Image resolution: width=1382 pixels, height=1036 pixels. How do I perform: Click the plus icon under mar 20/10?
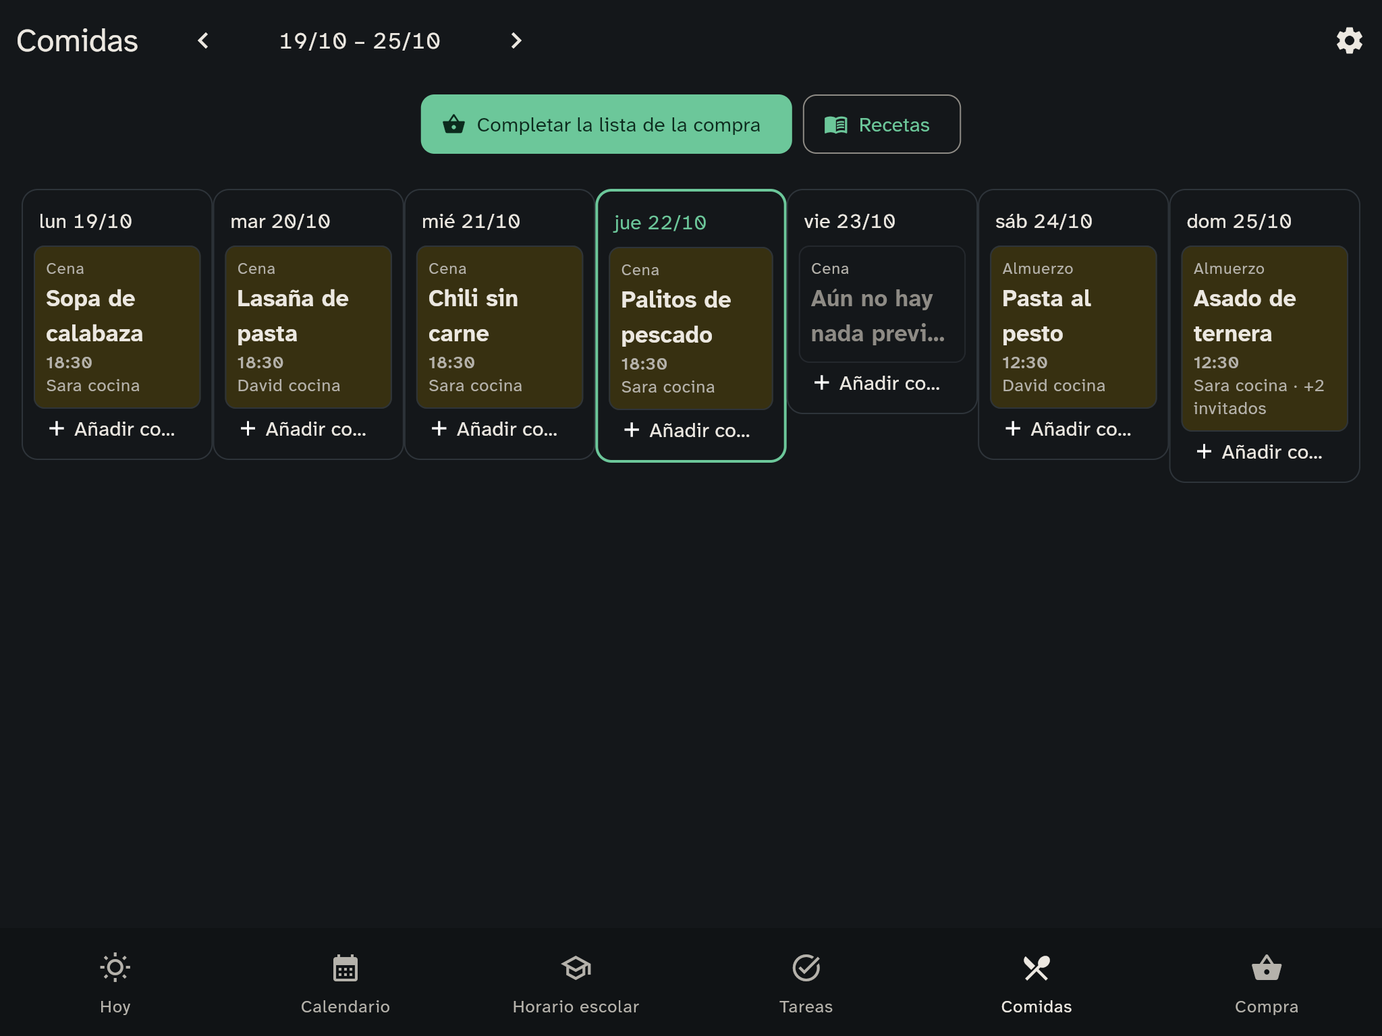tap(248, 428)
